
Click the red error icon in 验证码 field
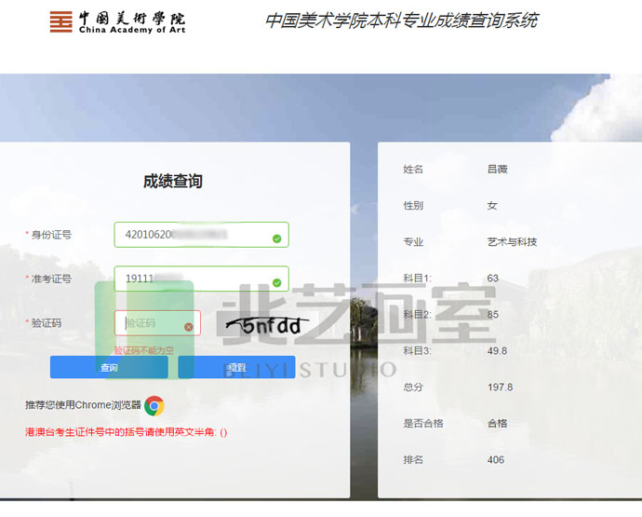pos(189,327)
